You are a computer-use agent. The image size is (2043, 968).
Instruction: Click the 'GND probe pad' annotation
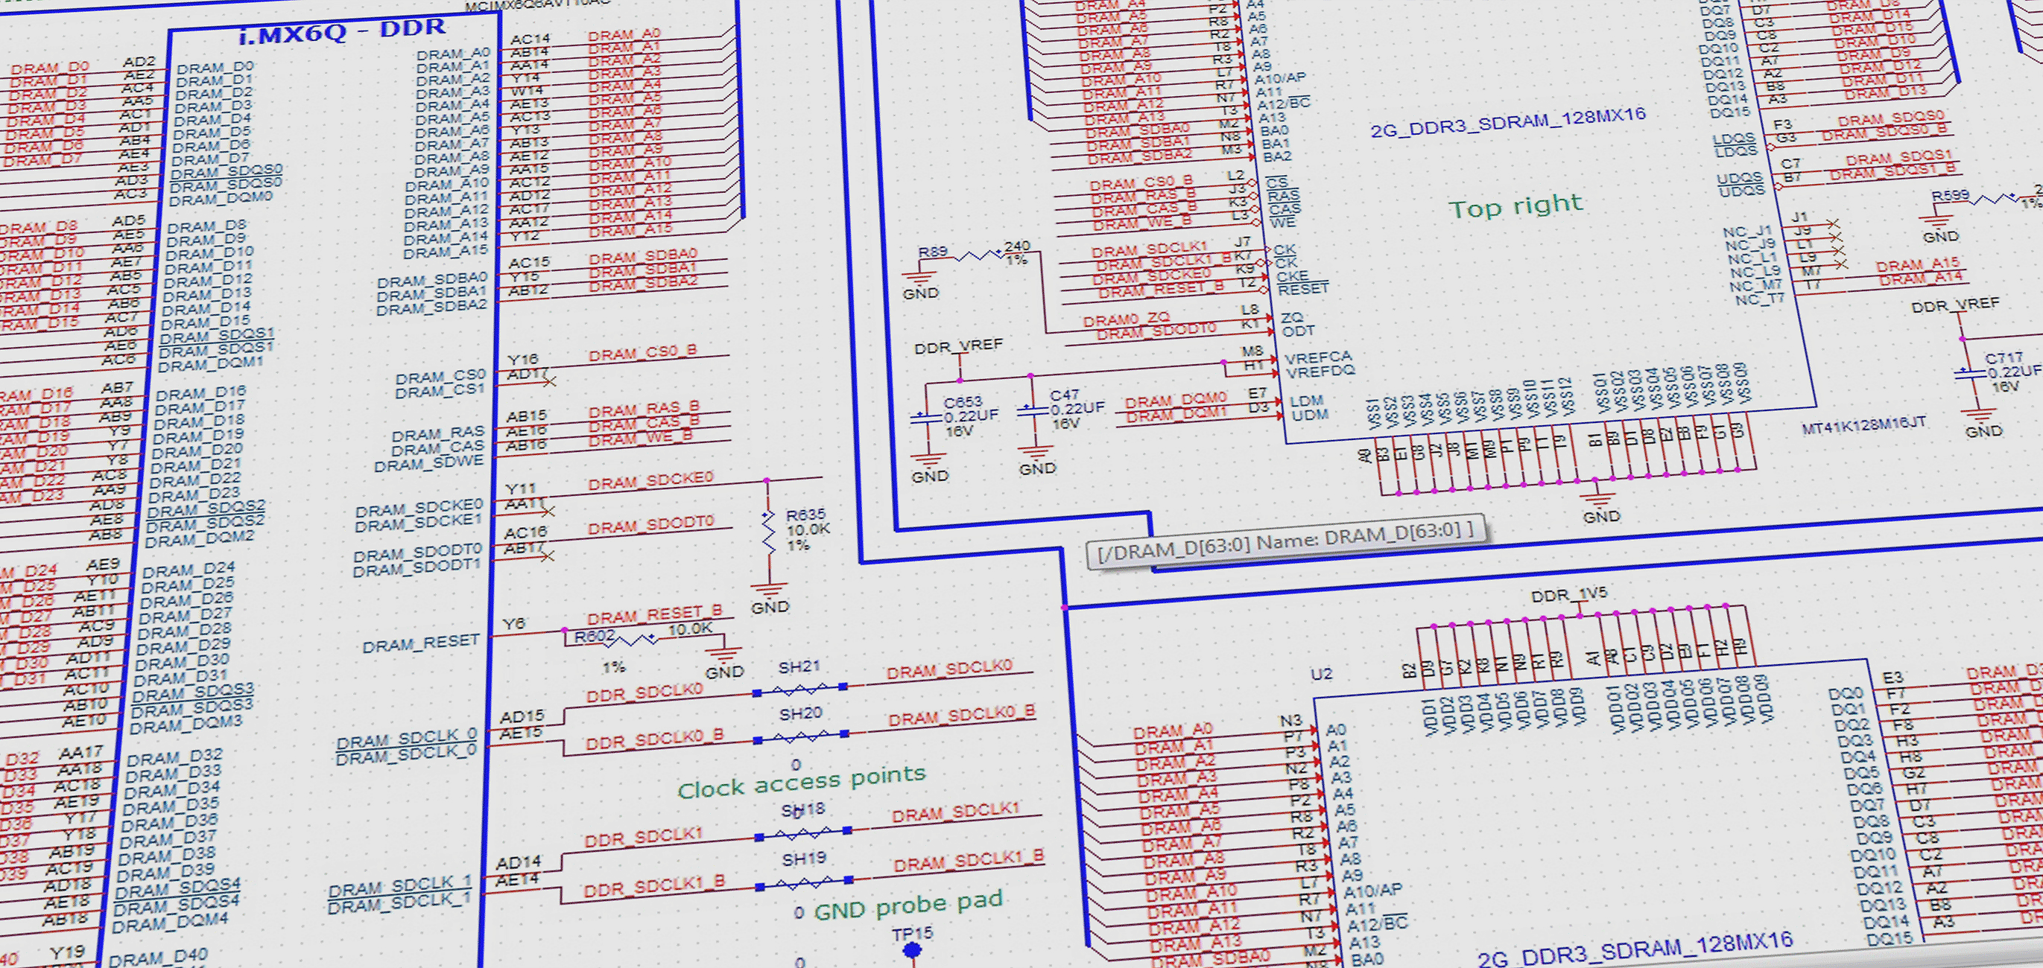tap(909, 905)
